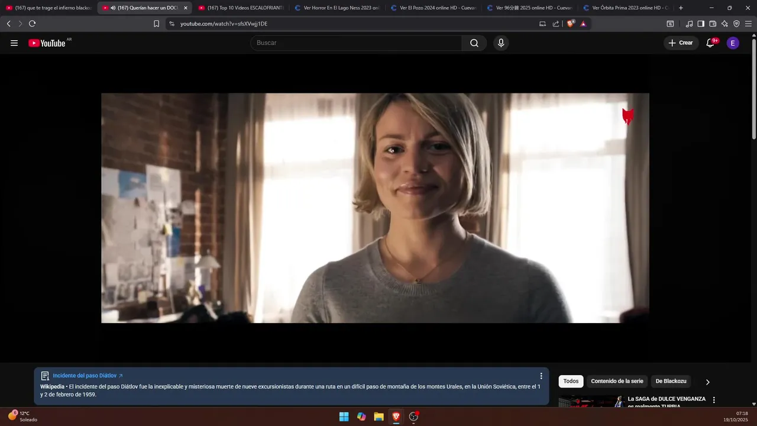
Task: Switch to Ver El Pozo 2024 tab
Action: [433, 8]
